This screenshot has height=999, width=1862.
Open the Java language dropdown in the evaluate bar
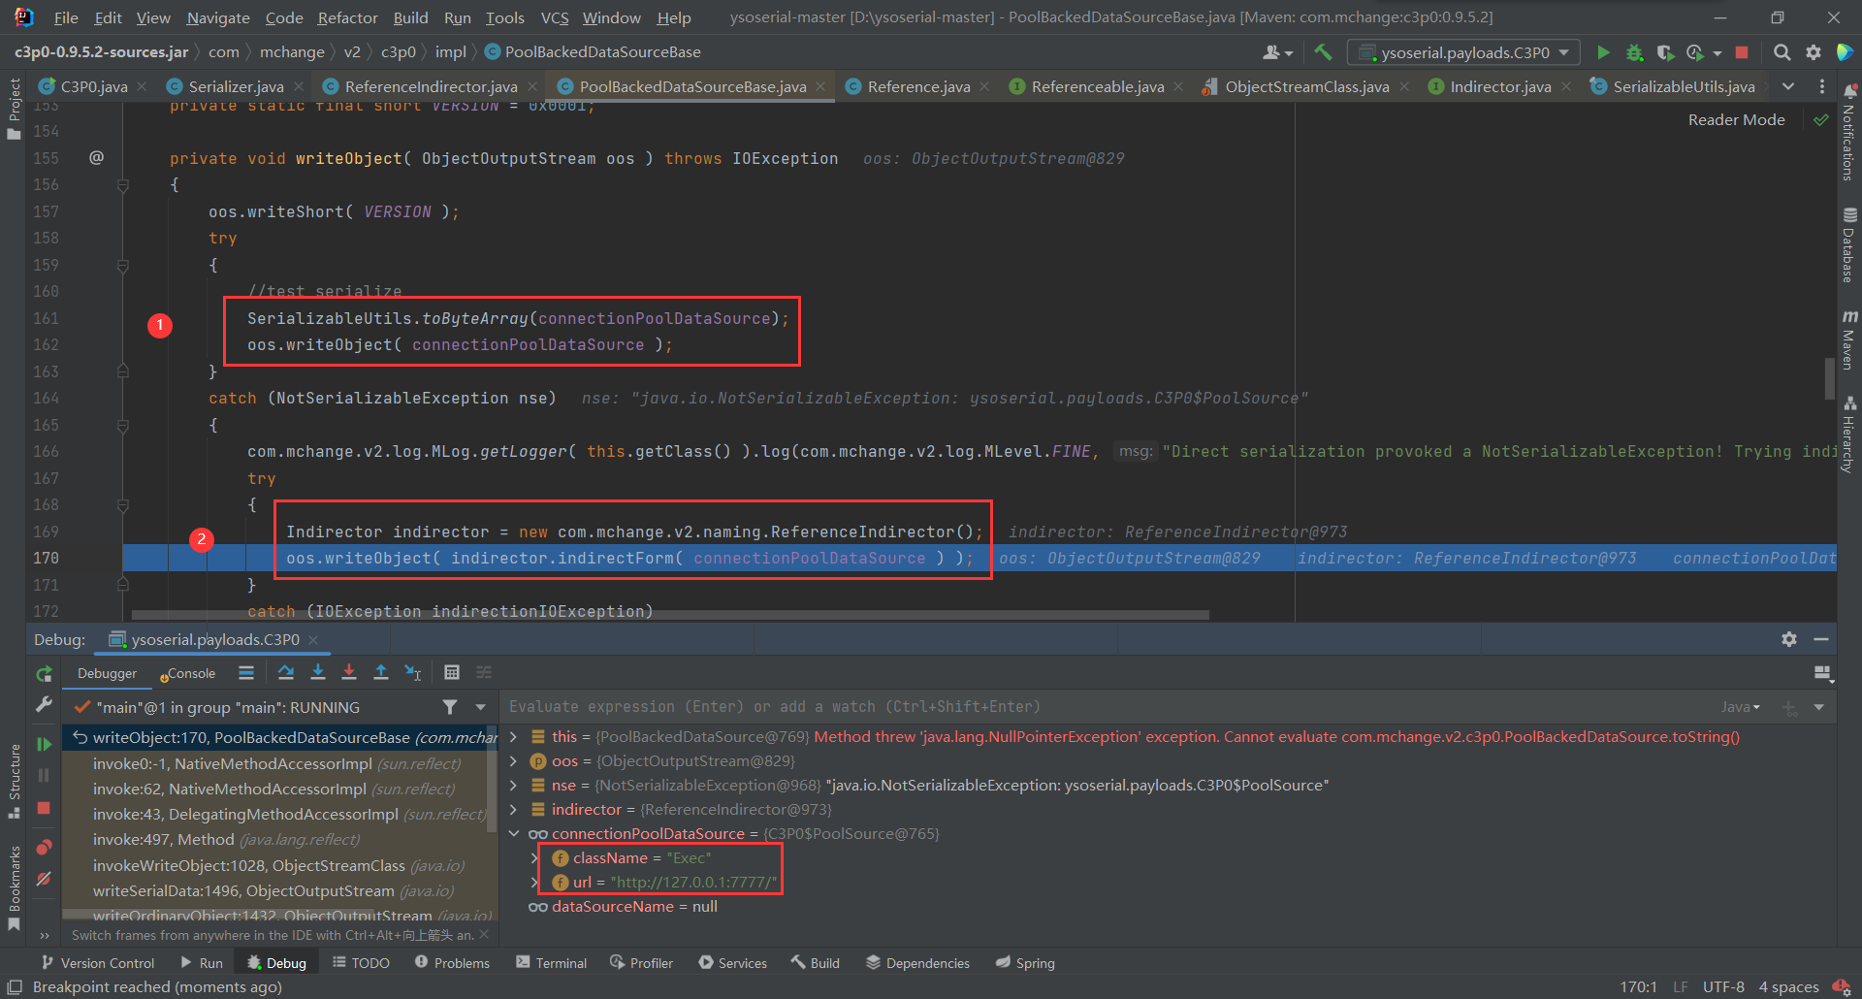tap(1741, 707)
